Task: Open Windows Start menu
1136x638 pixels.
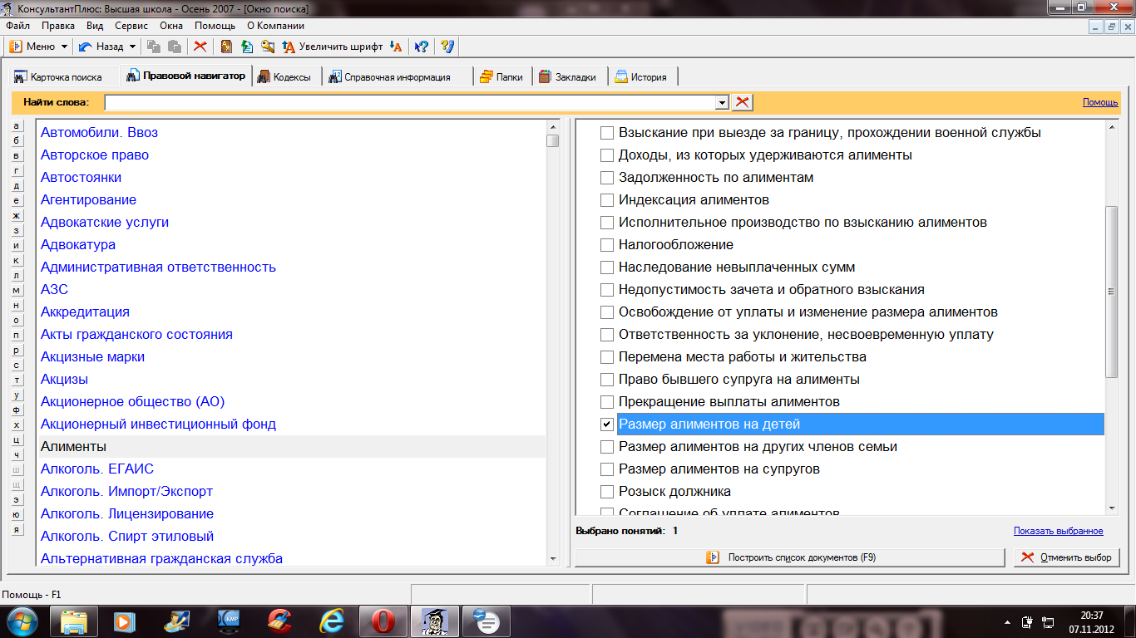Action: [x=22, y=621]
